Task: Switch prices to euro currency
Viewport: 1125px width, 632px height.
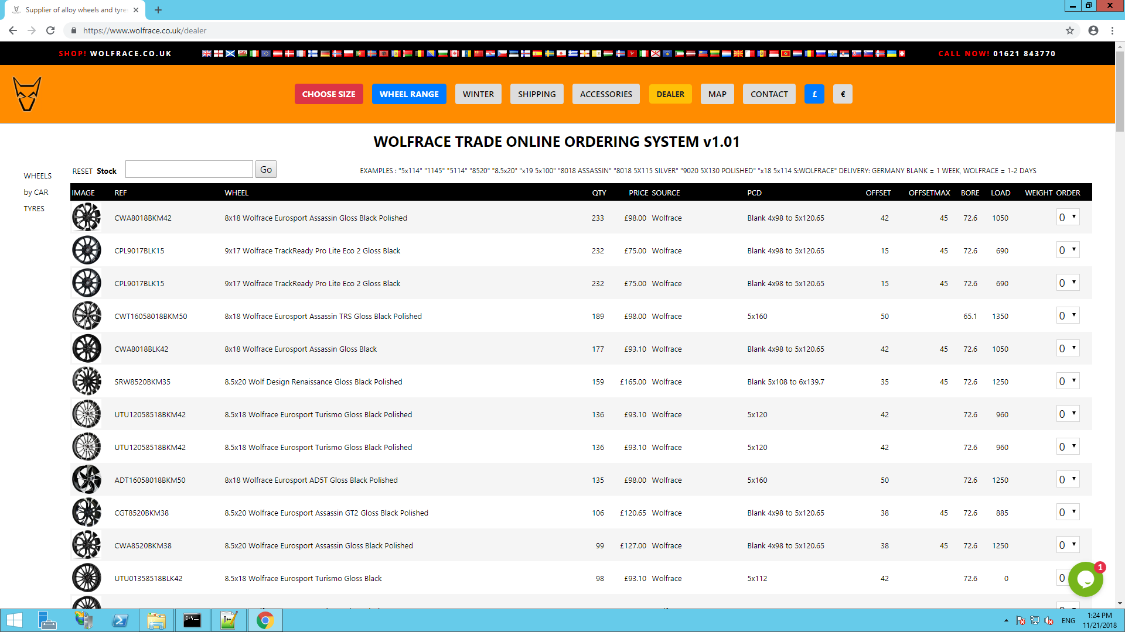Action: [x=843, y=94]
